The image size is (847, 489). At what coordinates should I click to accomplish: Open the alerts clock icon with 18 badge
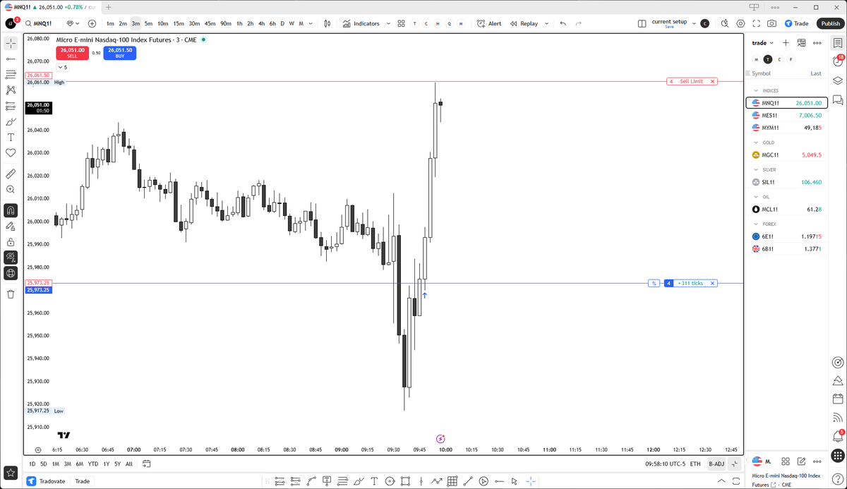coord(838,62)
